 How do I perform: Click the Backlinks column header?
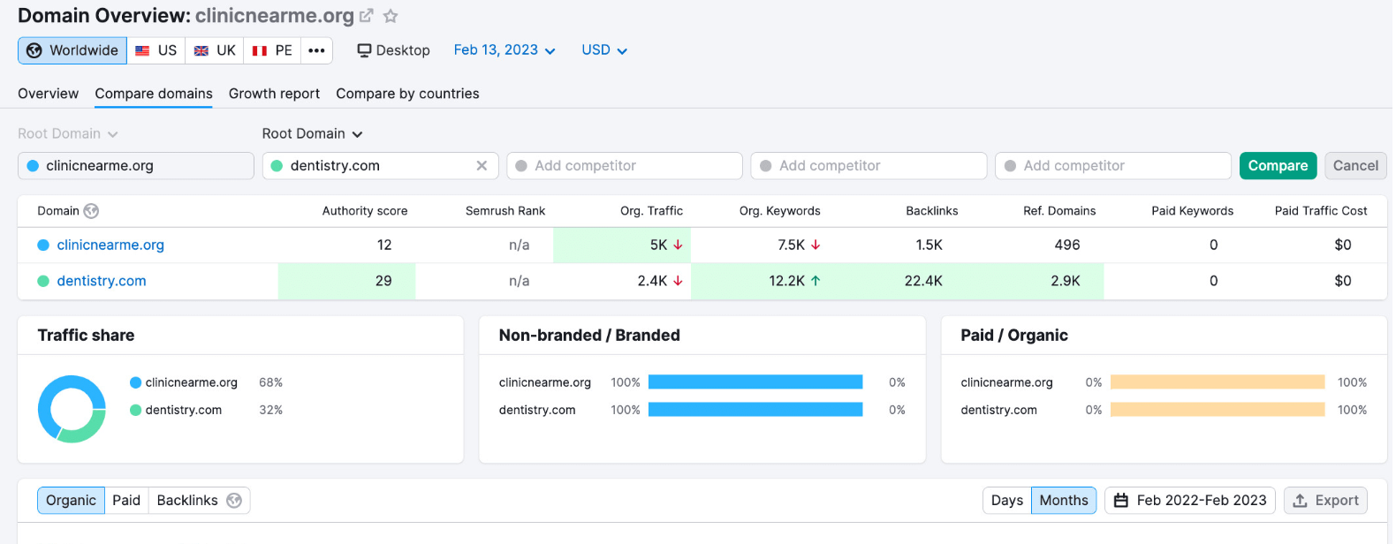pos(932,211)
